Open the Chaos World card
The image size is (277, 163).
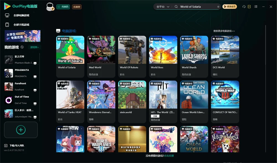click(194, 139)
